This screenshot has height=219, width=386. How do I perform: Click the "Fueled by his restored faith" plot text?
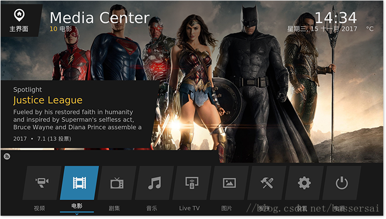coord(77,120)
